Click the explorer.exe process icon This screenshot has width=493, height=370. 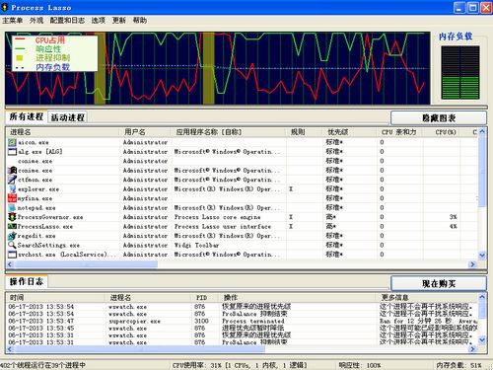pos(12,189)
